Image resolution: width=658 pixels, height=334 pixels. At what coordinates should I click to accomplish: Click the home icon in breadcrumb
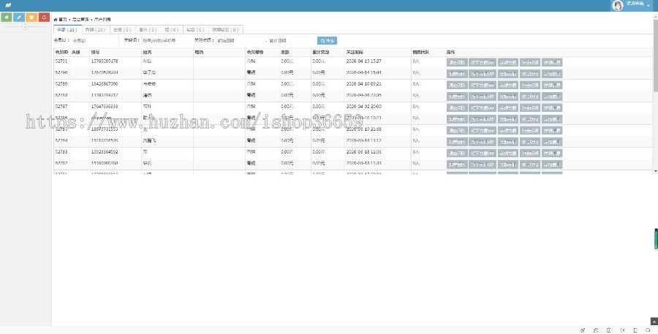point(56,19)
